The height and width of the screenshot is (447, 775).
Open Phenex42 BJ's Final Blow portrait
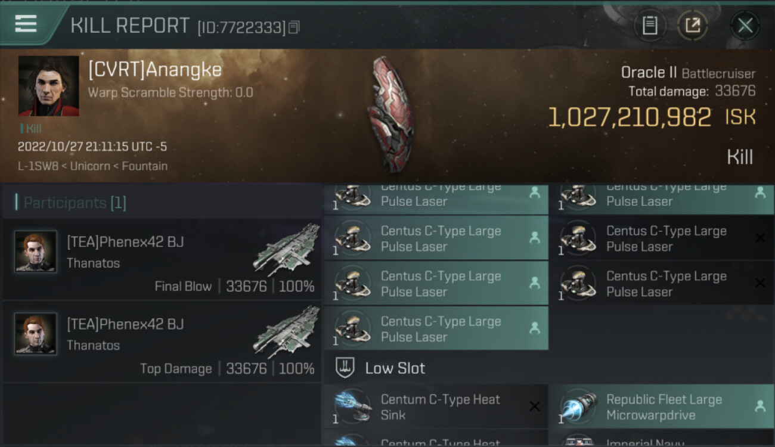[36, 252]
